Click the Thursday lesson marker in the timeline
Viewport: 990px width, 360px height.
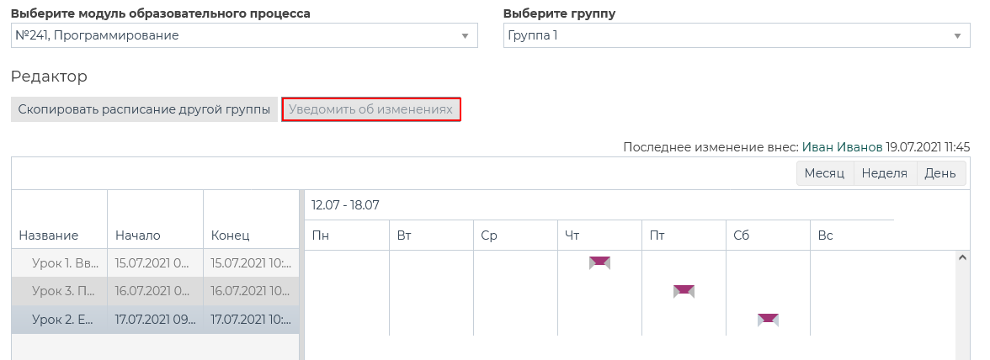tap(599, 262)
